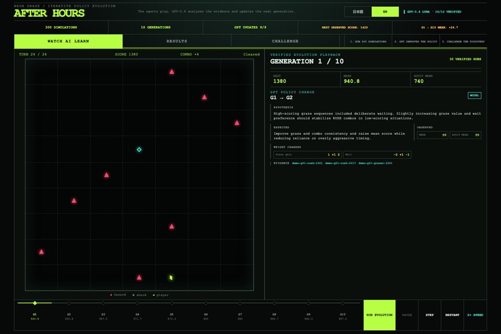501x334 pixels.
Task: Click the shard legend entry below the grid
Action: pos(139,295)
